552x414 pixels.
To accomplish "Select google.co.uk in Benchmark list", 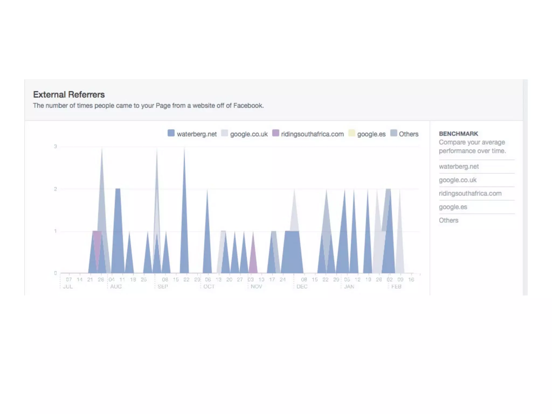I will click(458, 180).
